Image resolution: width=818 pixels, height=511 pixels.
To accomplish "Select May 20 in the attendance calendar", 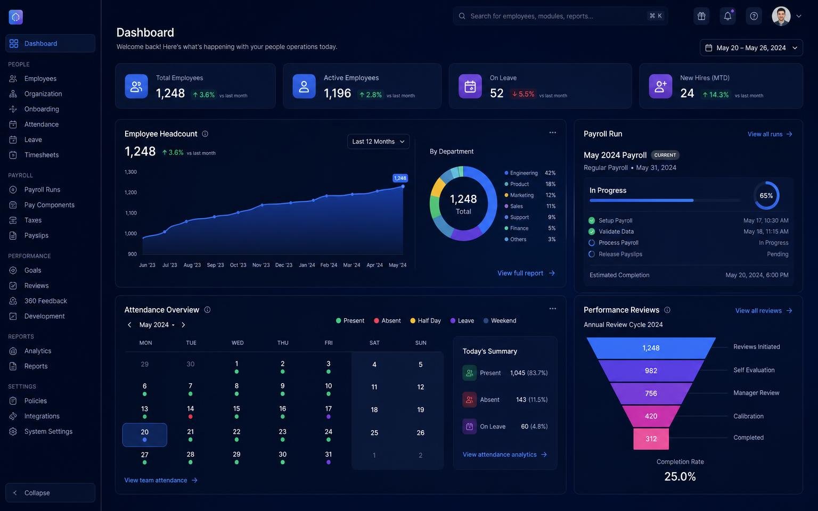I will click(145, 435).
